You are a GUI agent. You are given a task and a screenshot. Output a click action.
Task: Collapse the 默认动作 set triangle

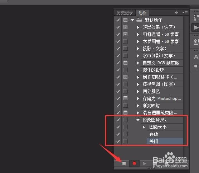(x=132, y=20)
